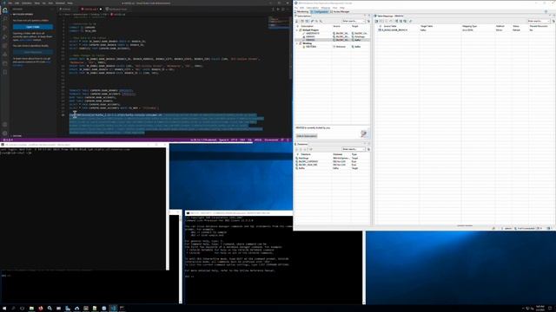This screenshot has height=312, width=556.
Task: Click the filter icon beside Datastores search field
Action: (x=368, y=149)
